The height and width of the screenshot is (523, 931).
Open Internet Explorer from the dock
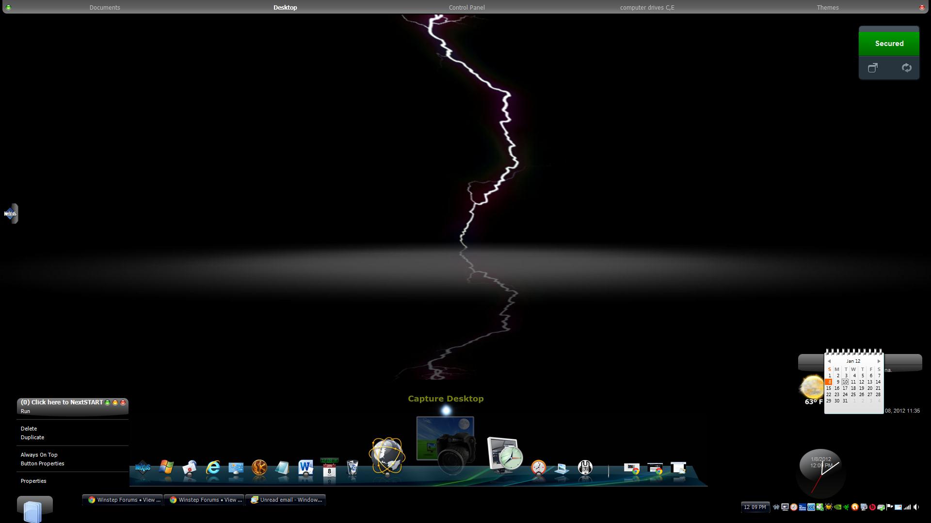click(213, 468)
